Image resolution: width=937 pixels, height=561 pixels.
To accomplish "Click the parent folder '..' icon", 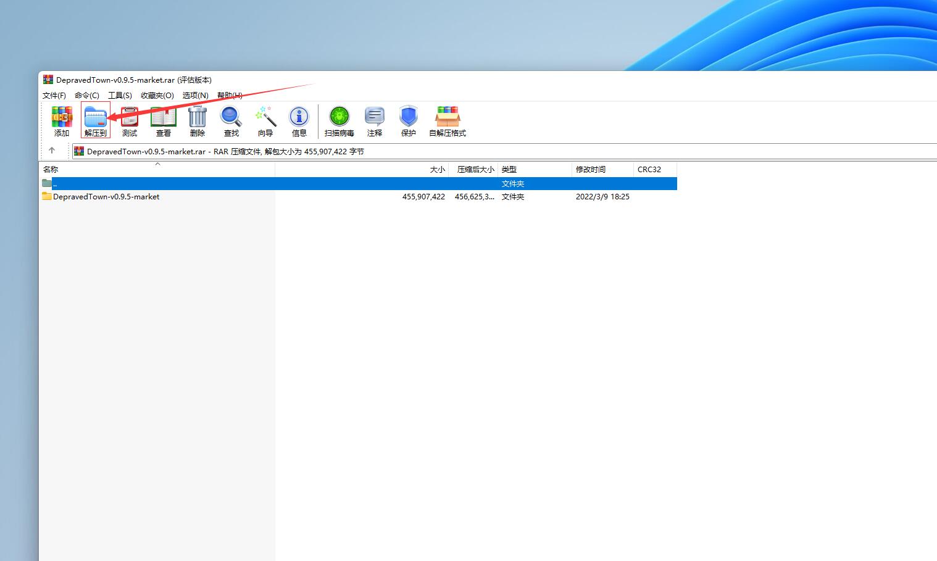I will click(x=47, y=183).
